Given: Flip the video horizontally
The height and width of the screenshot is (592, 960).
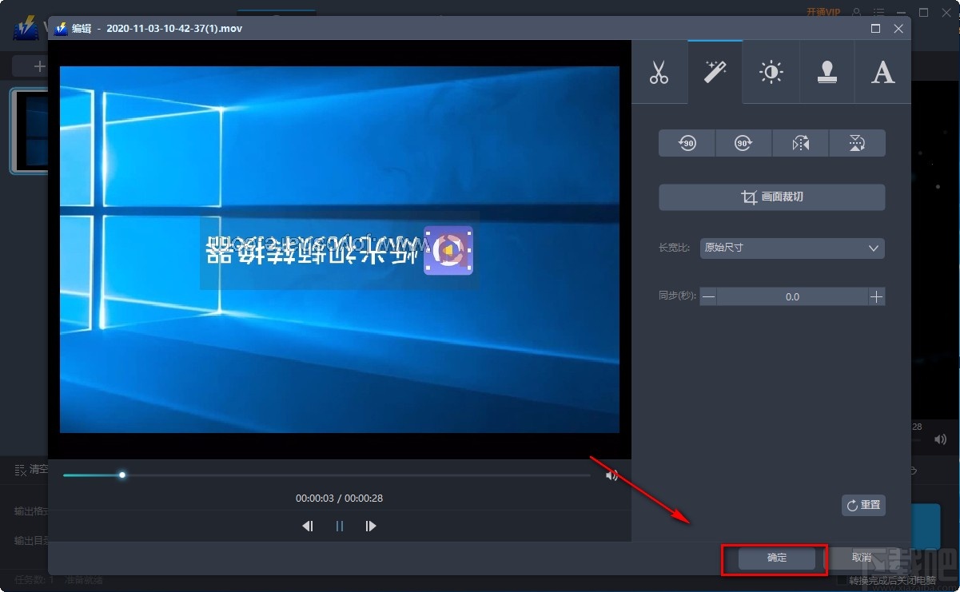Looking at the screenshot, I should pos(800,143).
